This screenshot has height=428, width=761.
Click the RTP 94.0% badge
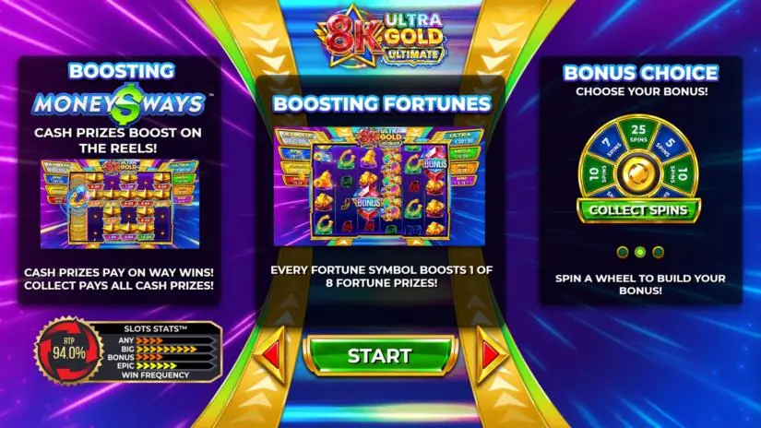[69, 351]
